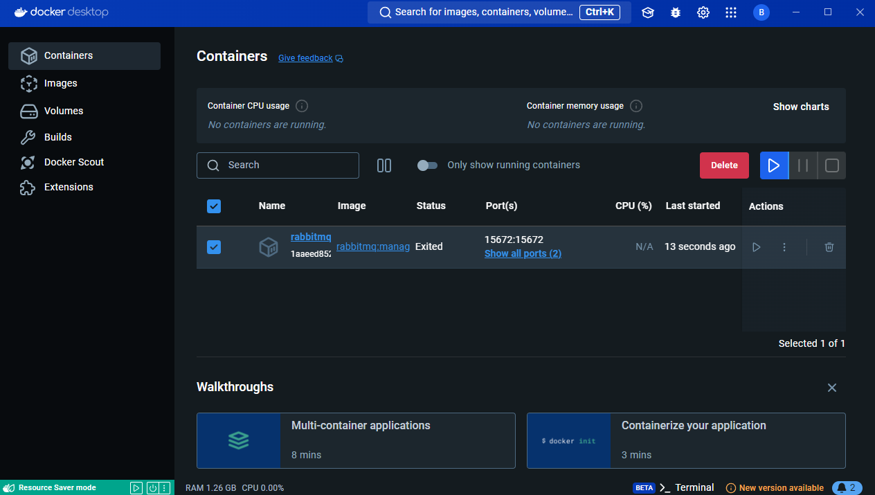The width and height of the screenshot is (875, 495).
Task: Click the container Search input field
Action: (278, 165)
